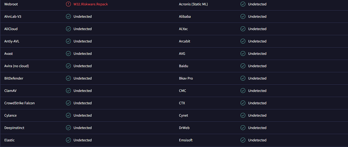Click the check icon in CTX row
The height and width of the screenshot is (147, 348).
point(243,103)
